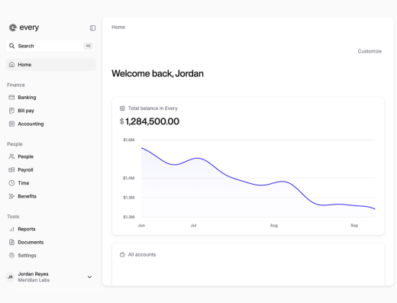Click the Total balance in Every label
The image size is (397, 303).
pos(153,108)
